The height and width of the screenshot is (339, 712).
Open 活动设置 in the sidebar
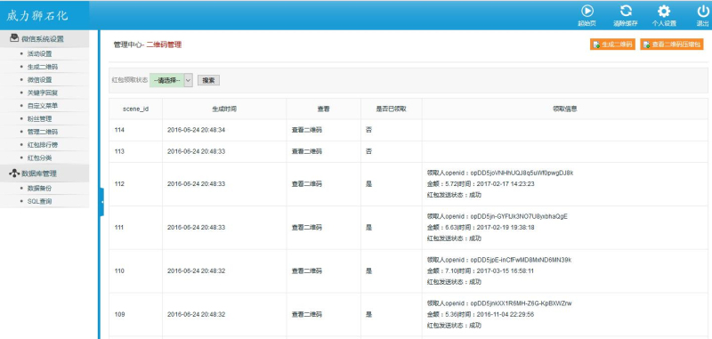coord(39,53)
